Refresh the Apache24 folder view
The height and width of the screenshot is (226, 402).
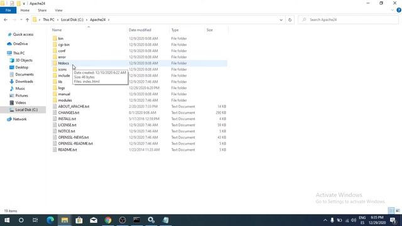click(290, 19)
